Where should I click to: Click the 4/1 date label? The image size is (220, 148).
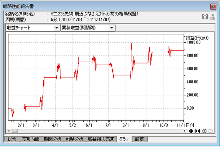tap(56, 125)
